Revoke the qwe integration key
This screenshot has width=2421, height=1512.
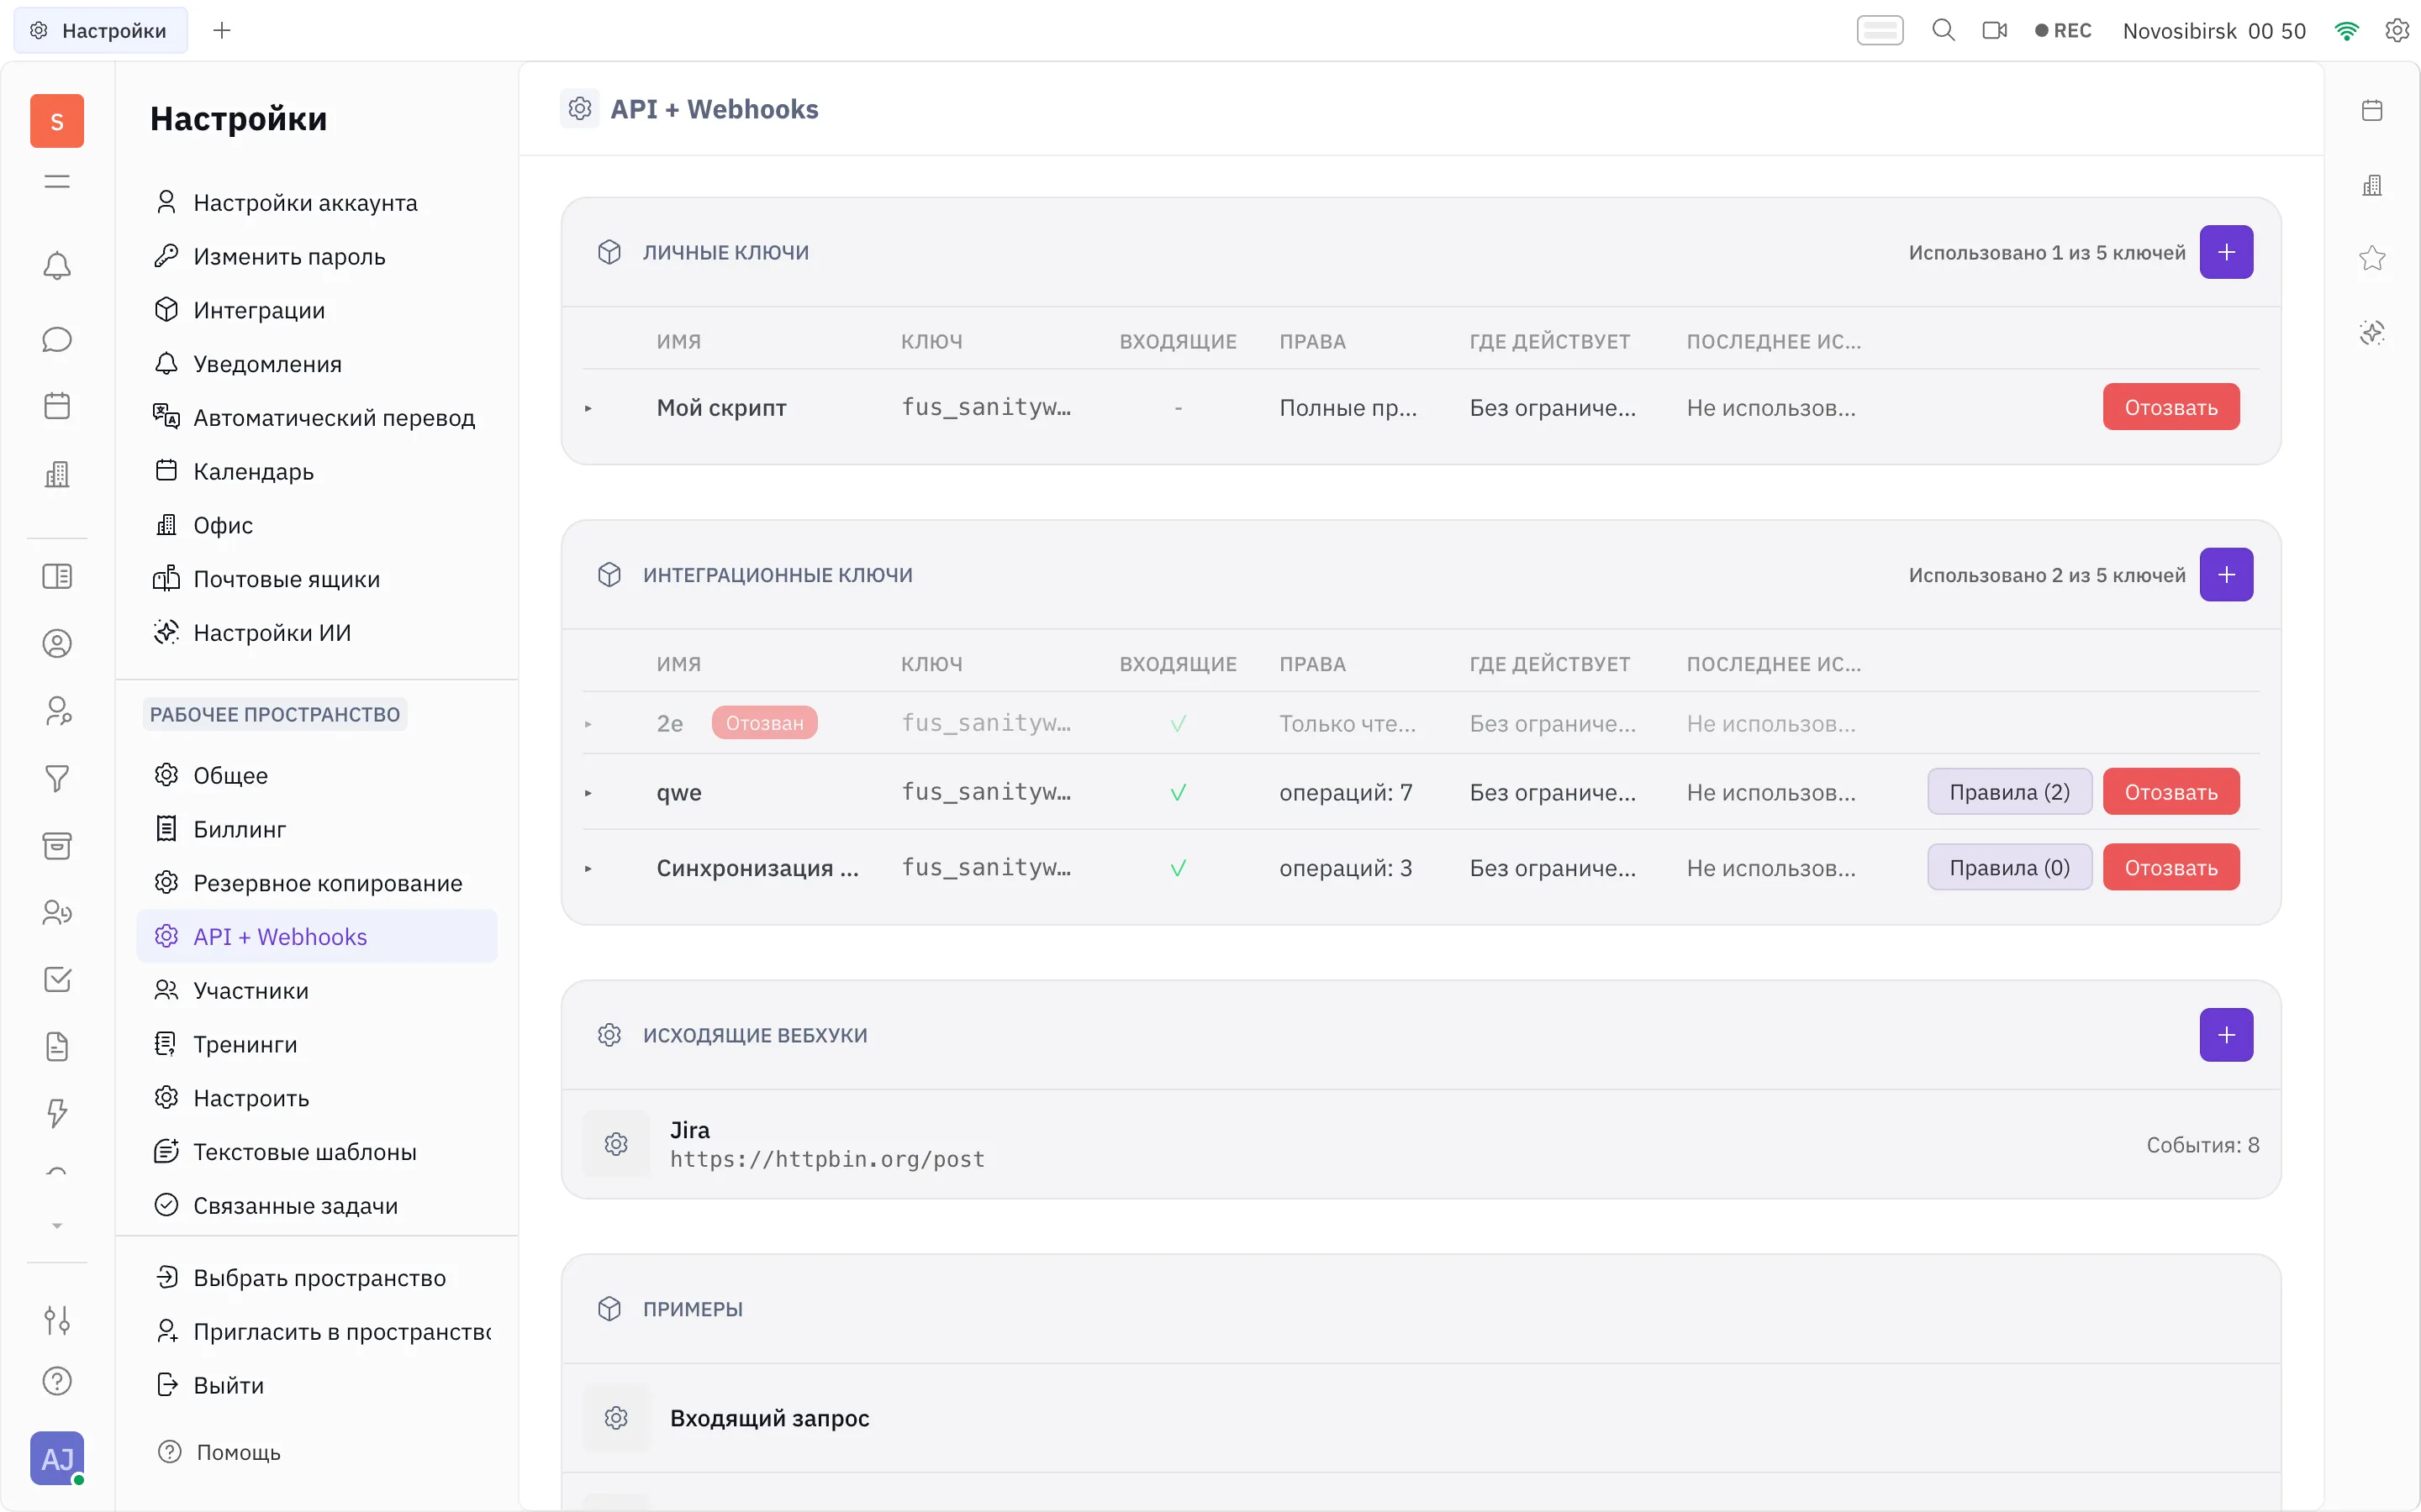[2170, 792]
